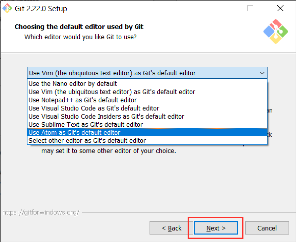Select Sublime Text as default editor

coord(86,124)
